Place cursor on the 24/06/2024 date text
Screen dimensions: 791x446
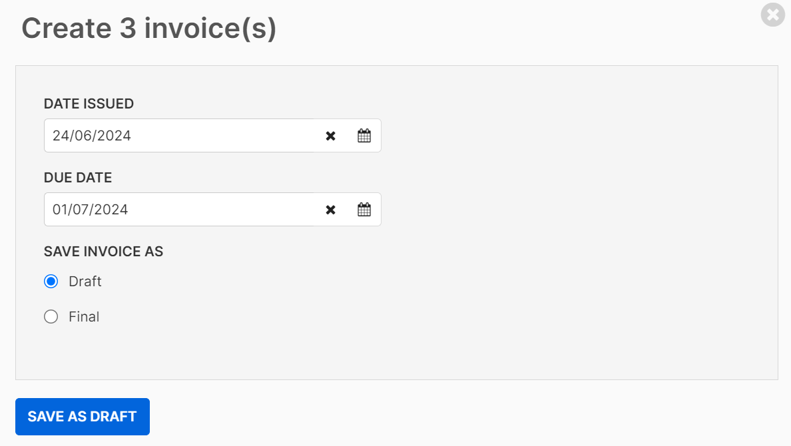(92, 136)
